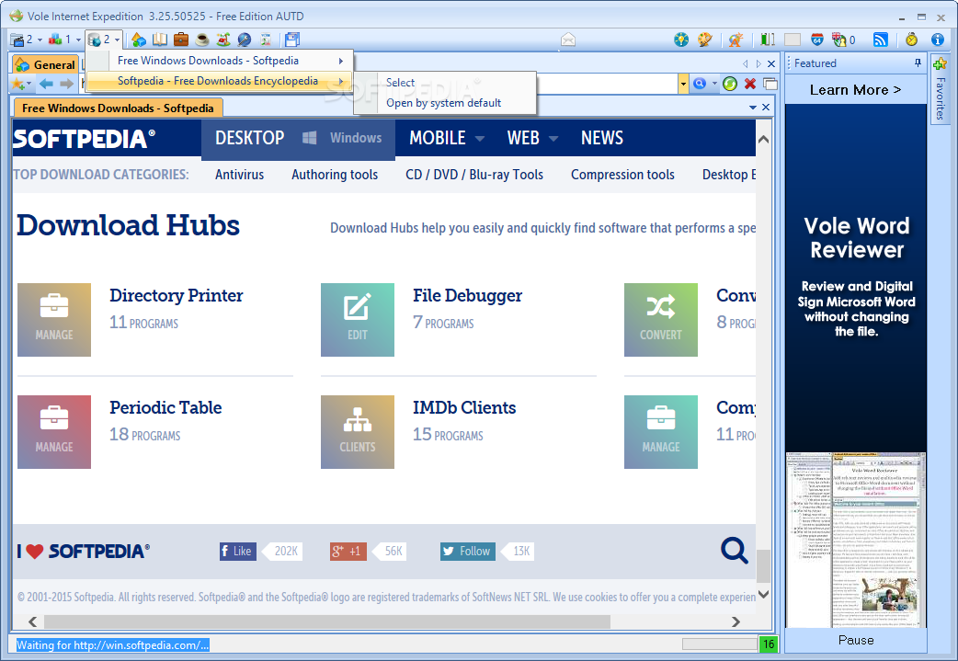This screenshot has width=958, height=661.
Task: Click the database globe toolbar icon
Action: (94, 40)
